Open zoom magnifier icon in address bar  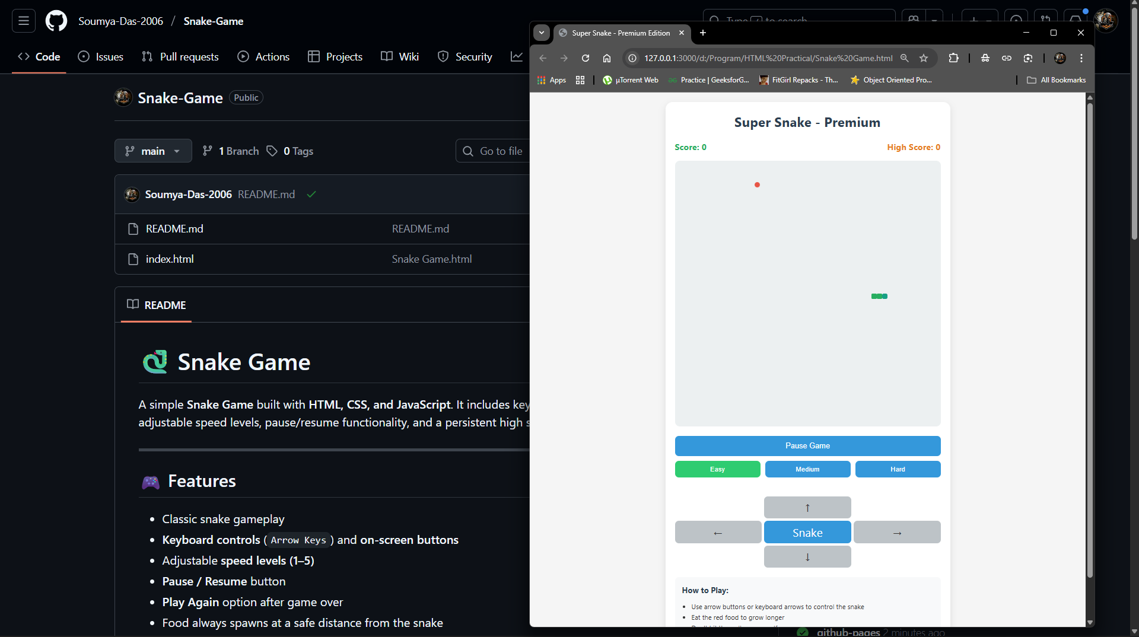[x=905, y=58]
